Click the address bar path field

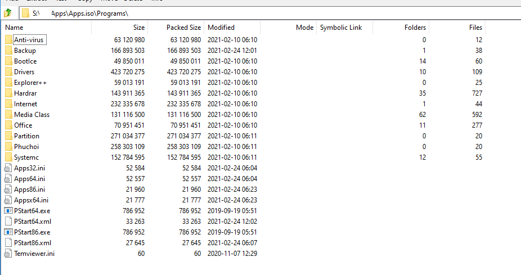pos(270,13)
